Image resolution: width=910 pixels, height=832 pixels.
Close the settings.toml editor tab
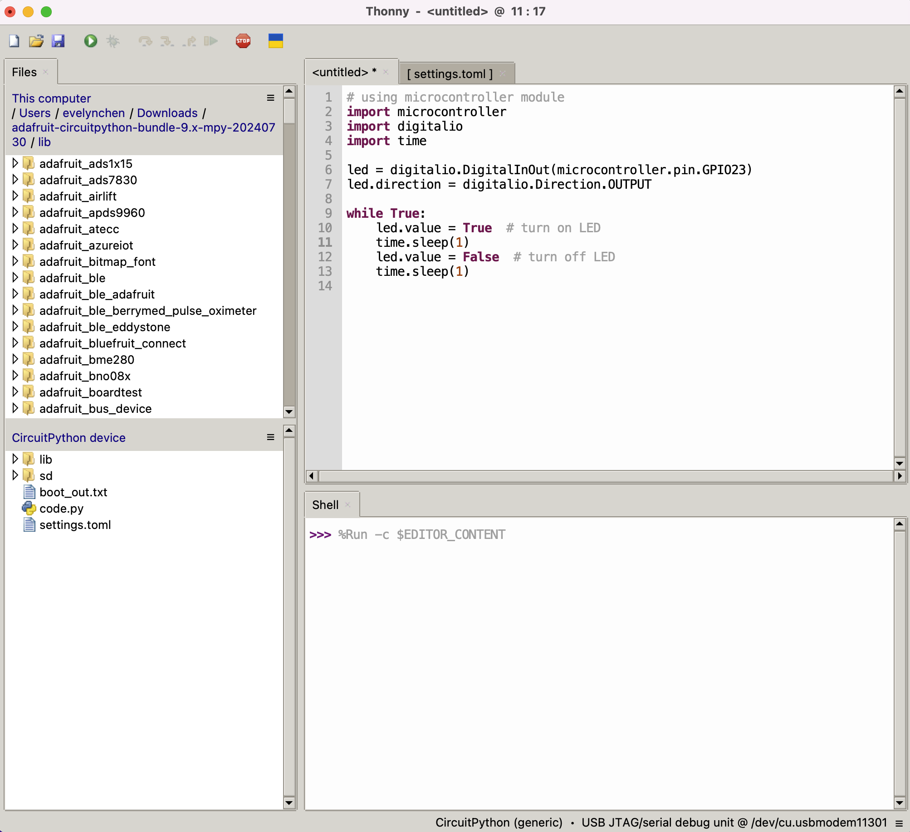pyautogui.click(x=502, y=73)
